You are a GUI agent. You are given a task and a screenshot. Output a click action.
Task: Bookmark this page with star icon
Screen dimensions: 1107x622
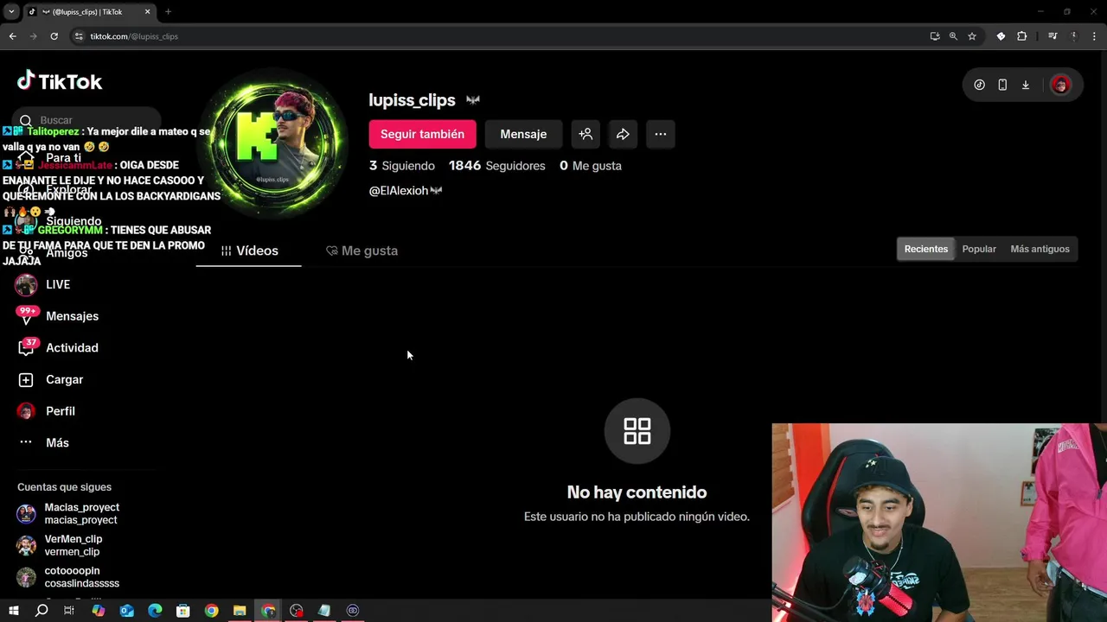[972, 36]
